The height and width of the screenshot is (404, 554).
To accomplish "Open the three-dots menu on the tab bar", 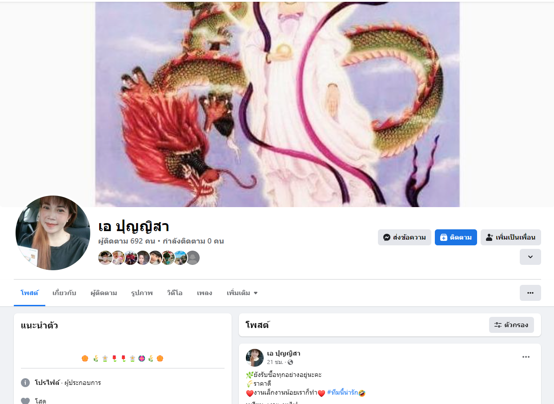I will click(x=530, y=293).
